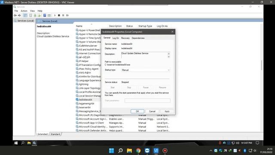
Task: Click the Properties toolbar icon
Action: click(x=31, y=15)
